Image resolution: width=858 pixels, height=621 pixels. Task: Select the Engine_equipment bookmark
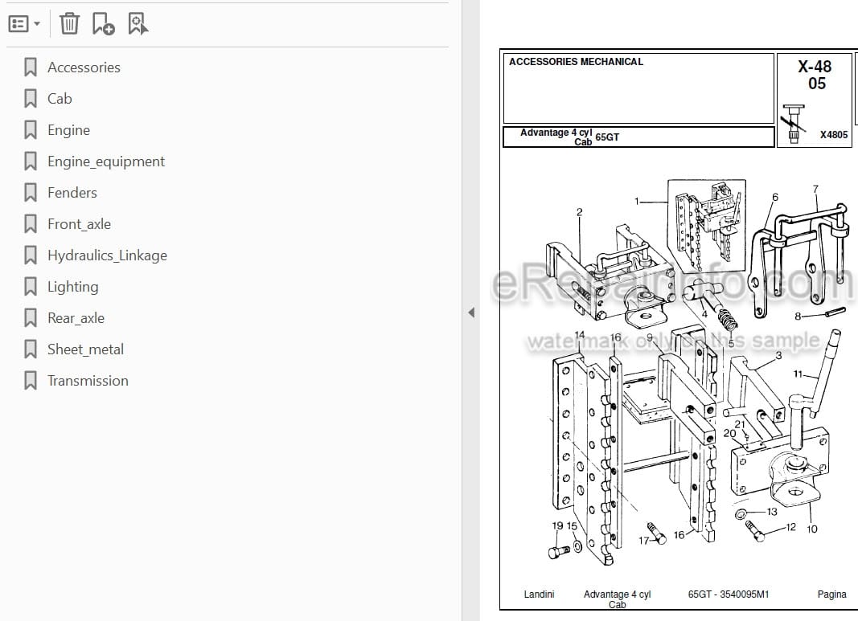[x=106, y=161]
